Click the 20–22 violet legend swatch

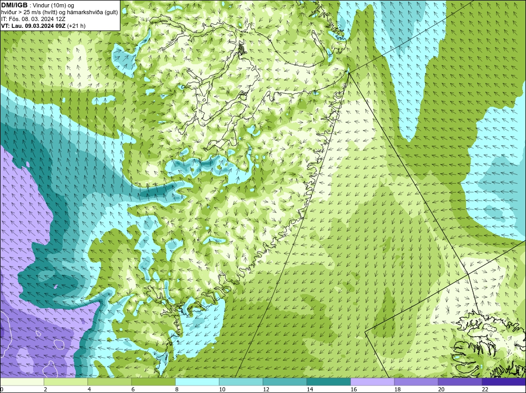click(x=460, y=382)
